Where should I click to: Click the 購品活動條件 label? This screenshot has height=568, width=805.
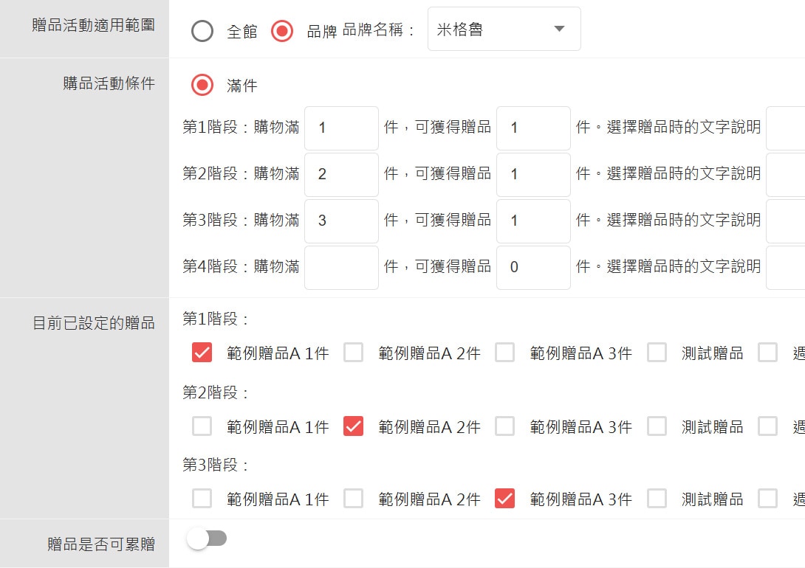pos(109,83)
